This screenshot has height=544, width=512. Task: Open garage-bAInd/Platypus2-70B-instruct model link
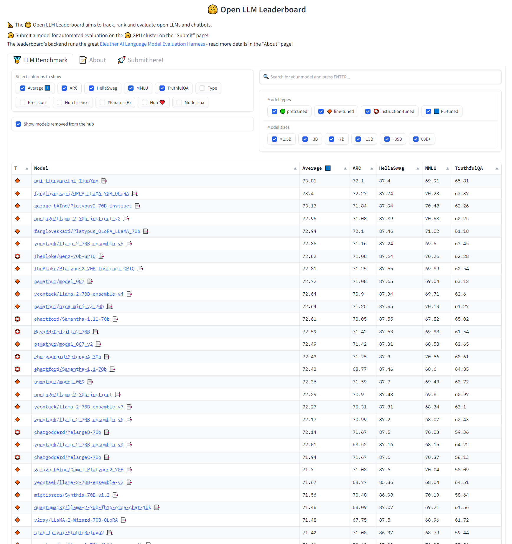[83, 206]
